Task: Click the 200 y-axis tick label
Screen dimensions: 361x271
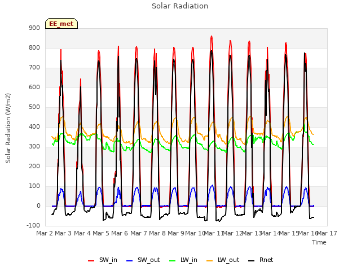Action: coord(34,166)
